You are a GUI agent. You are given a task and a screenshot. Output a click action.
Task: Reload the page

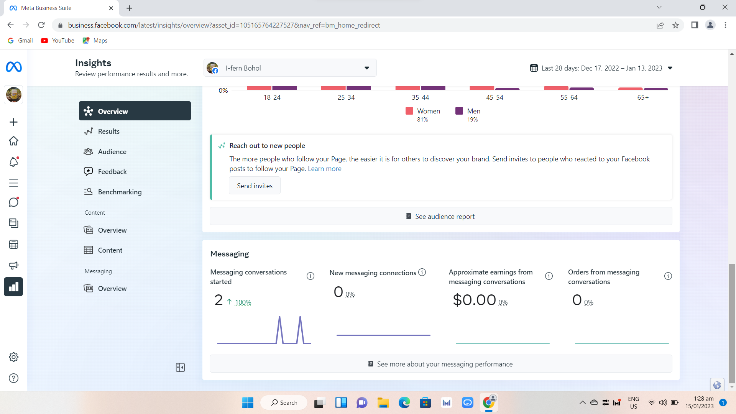(41, 25)
